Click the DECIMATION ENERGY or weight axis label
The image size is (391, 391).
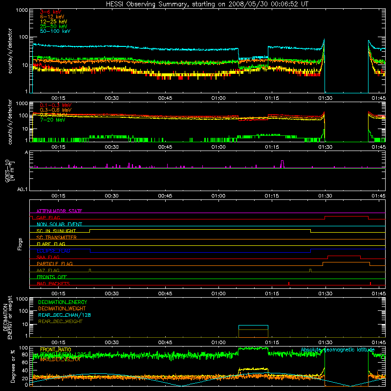[x=7, y=317]
